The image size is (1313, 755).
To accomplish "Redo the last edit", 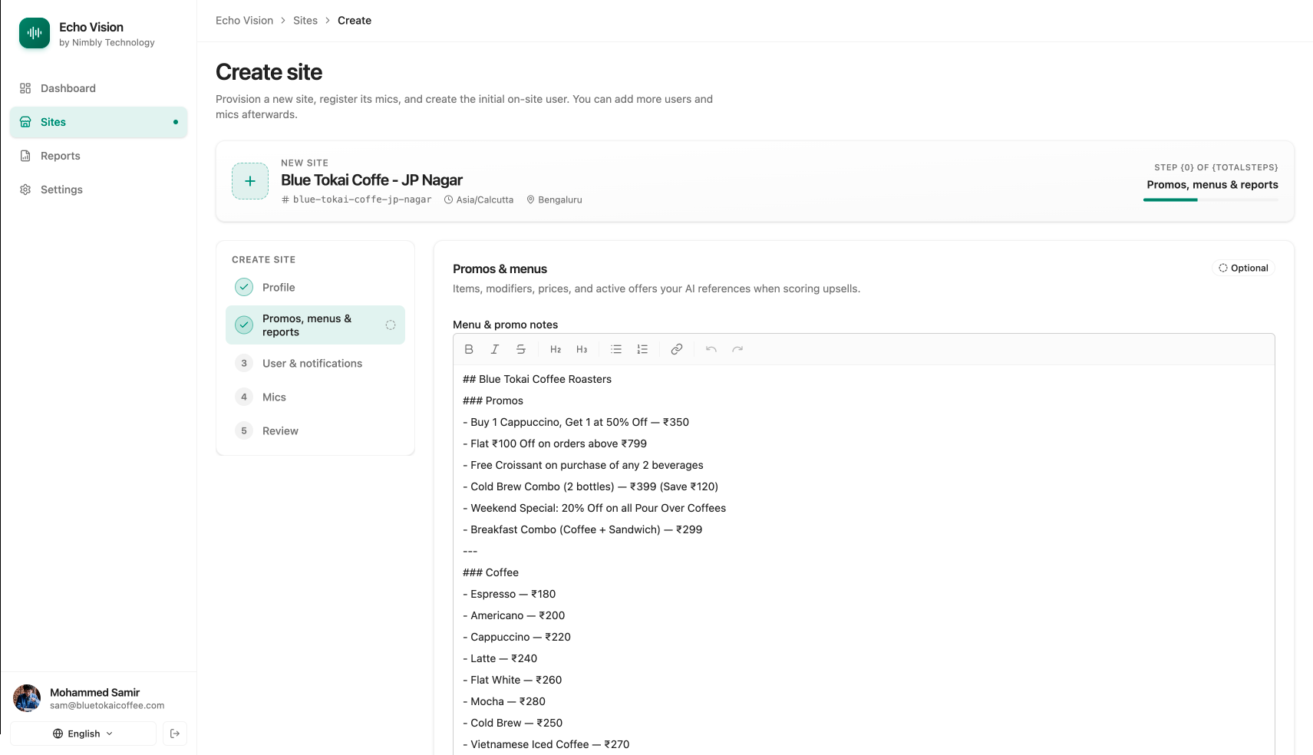I will coord(737,349).
